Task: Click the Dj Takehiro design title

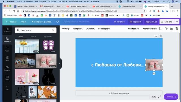Action: 119,22
